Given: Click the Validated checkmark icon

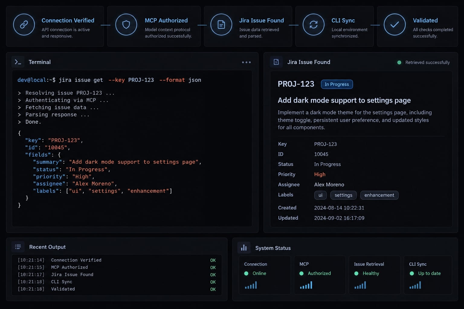Looking at the screenshot, I should (395, 24).
